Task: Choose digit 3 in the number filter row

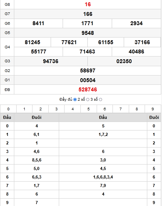Action: pos(56,109)
